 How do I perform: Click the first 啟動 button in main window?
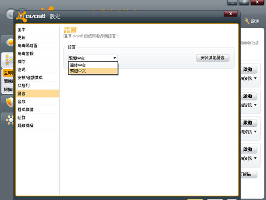pos(249,69)
